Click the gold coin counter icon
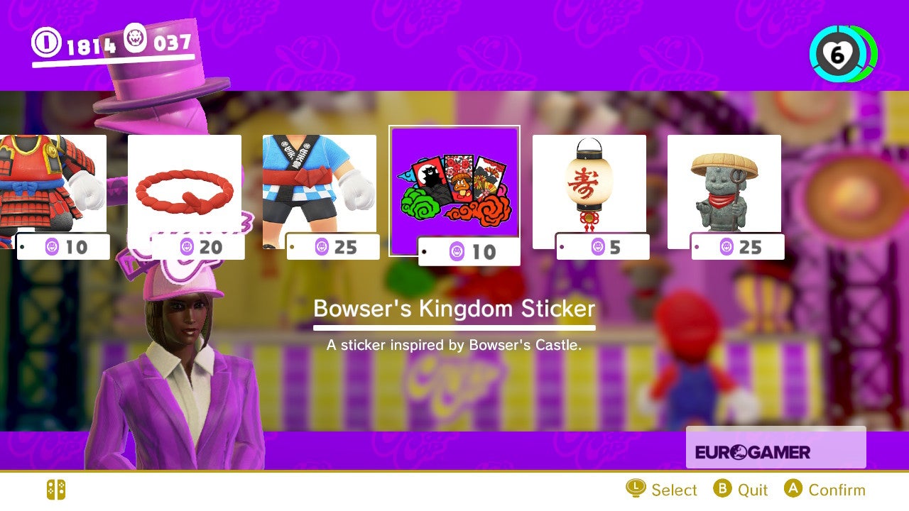This screenshot has width=909, height=511. [x=47, y=43]
